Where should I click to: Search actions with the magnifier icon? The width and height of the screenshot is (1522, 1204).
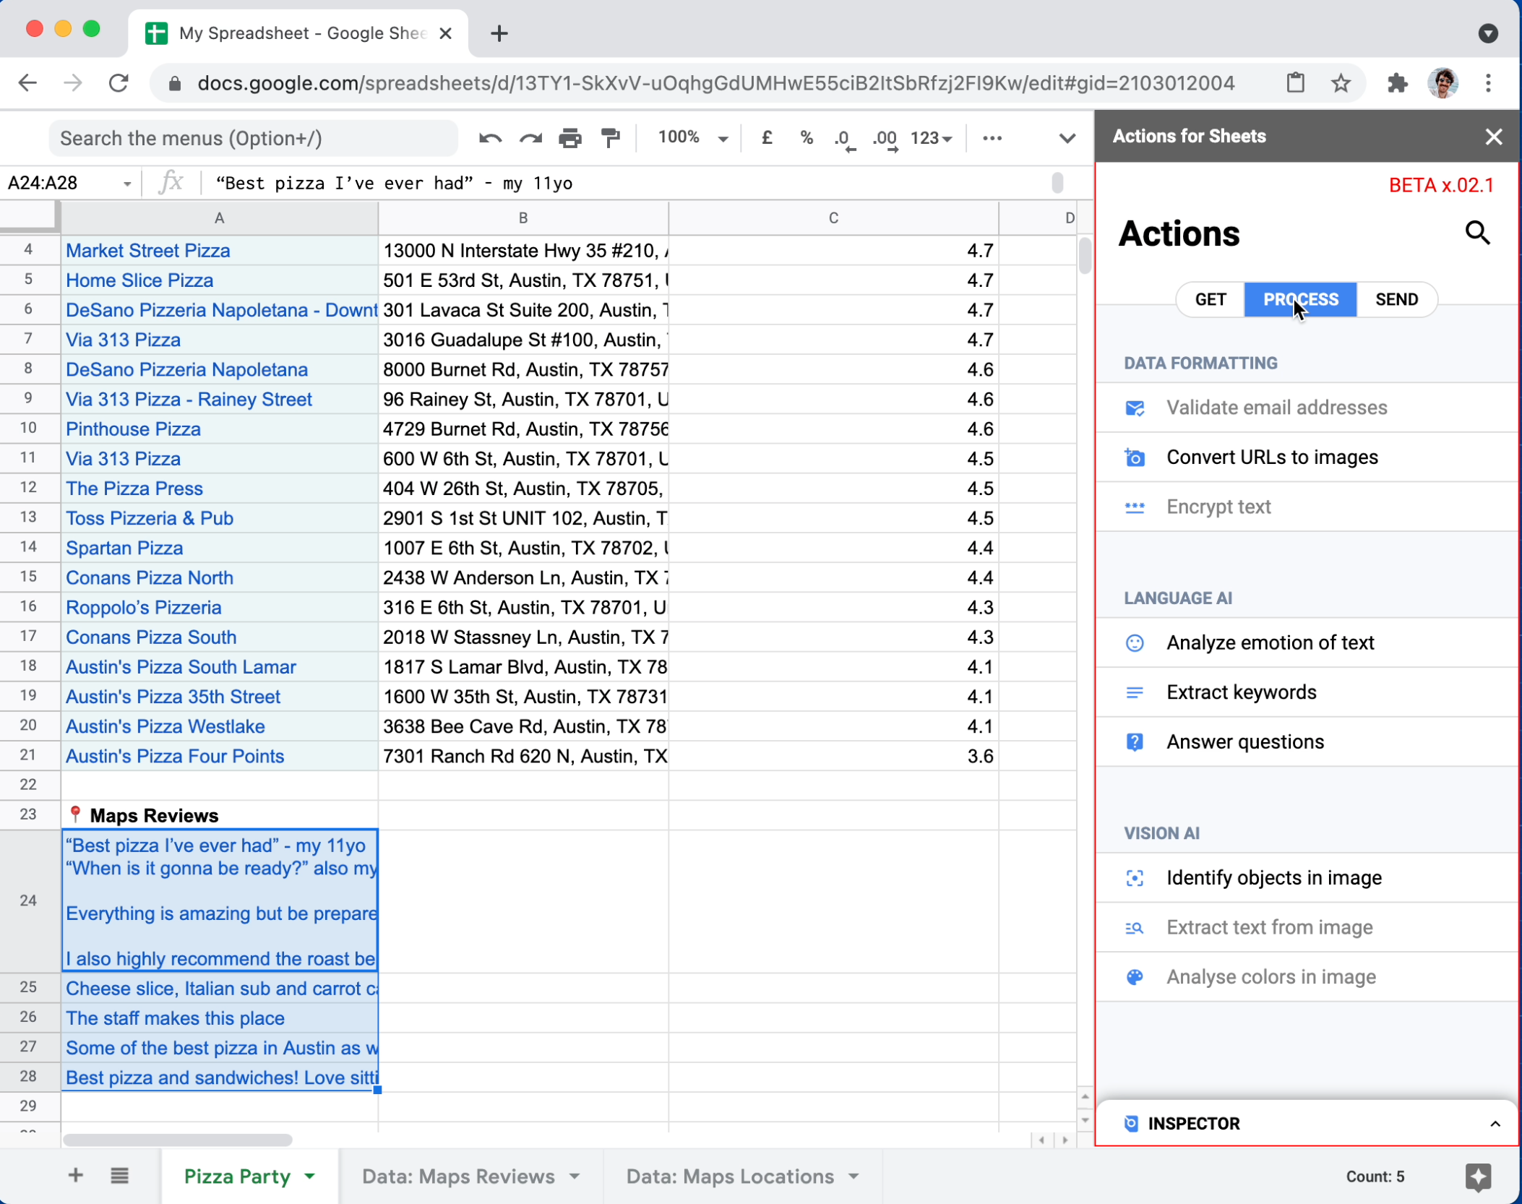click(1477, 233)
